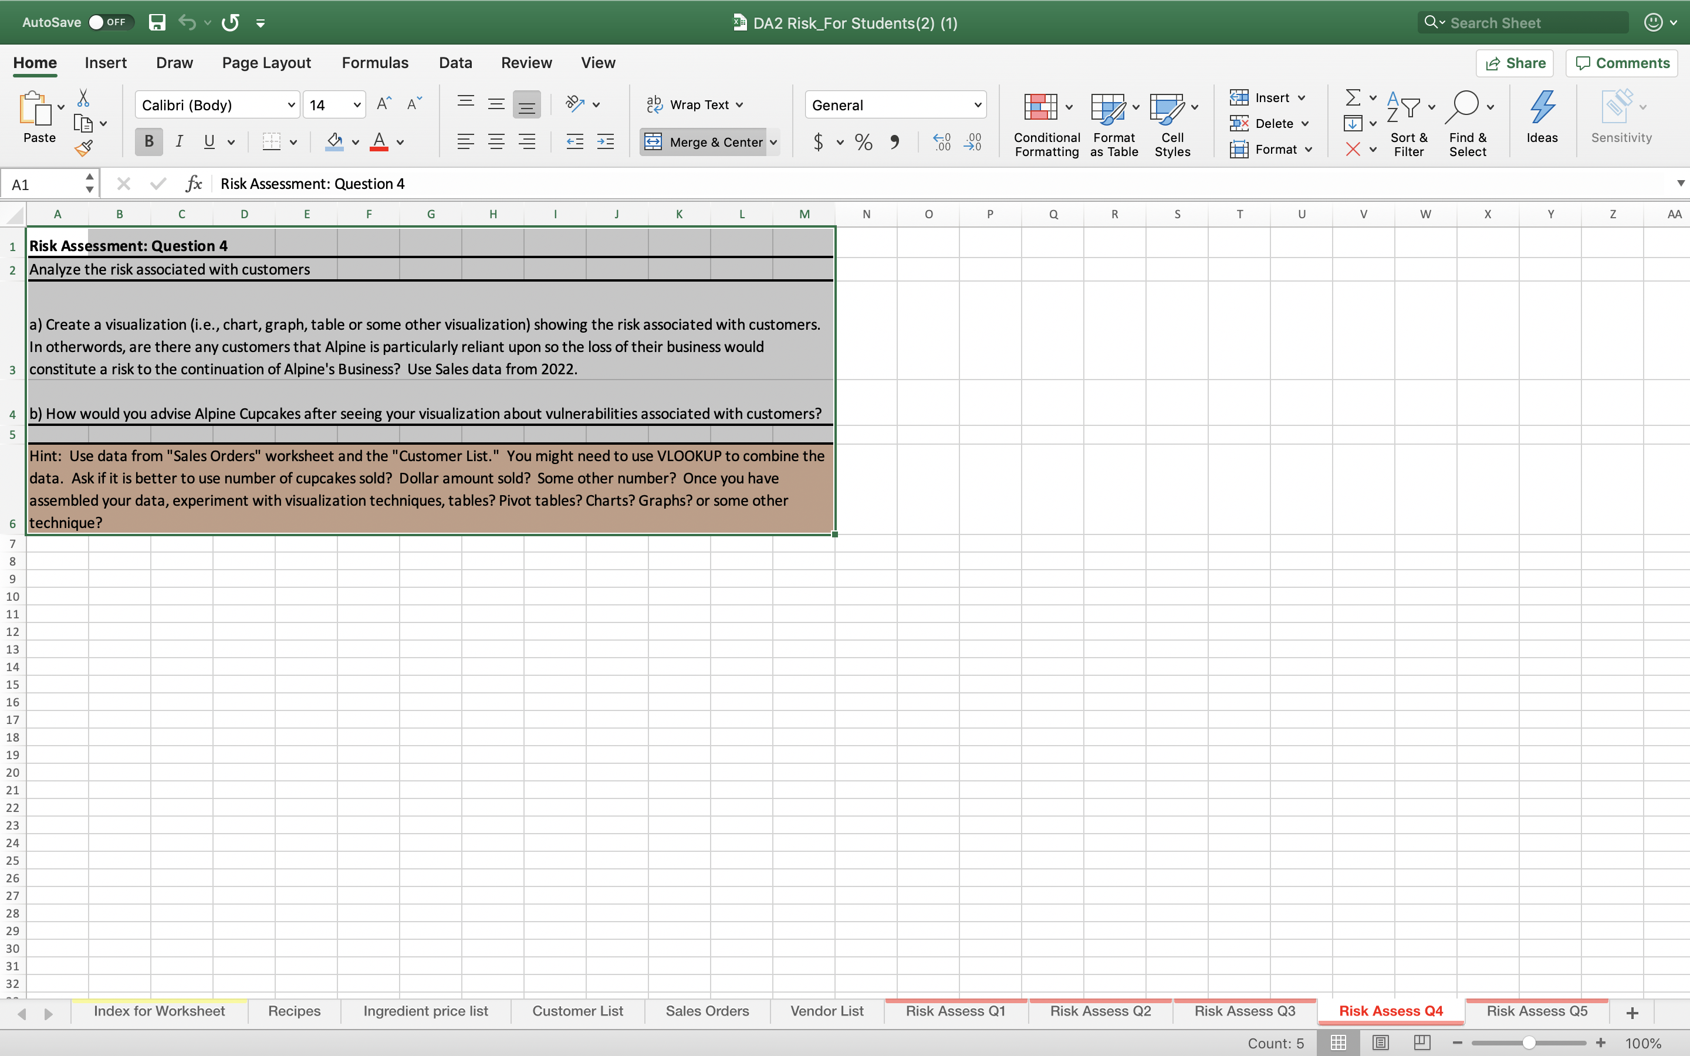Screen dimensions: 1690x1056
Task: Apply italic formatting
Action: [180, 142]
